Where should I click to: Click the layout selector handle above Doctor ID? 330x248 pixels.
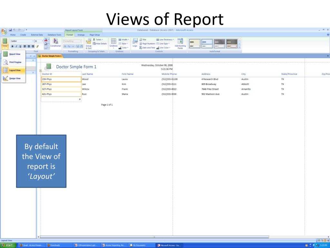click(x=40, y=71)
